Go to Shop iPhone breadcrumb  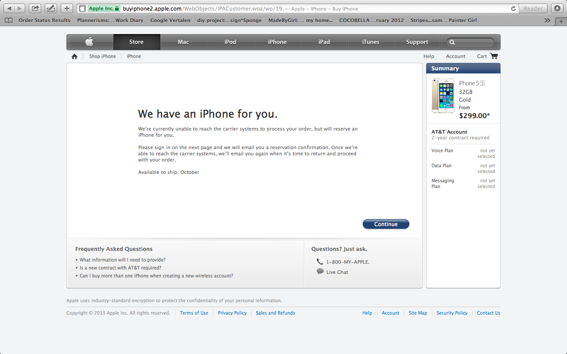[102, 56]
